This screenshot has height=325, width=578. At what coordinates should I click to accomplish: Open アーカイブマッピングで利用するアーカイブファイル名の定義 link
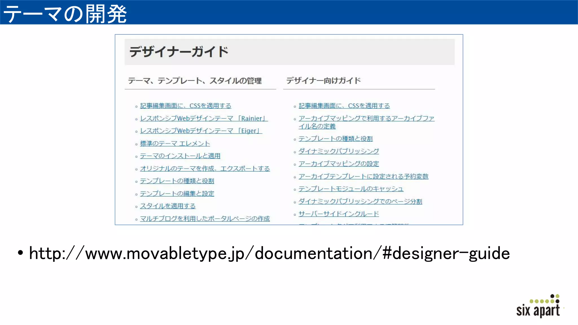[x=366, y=122]
